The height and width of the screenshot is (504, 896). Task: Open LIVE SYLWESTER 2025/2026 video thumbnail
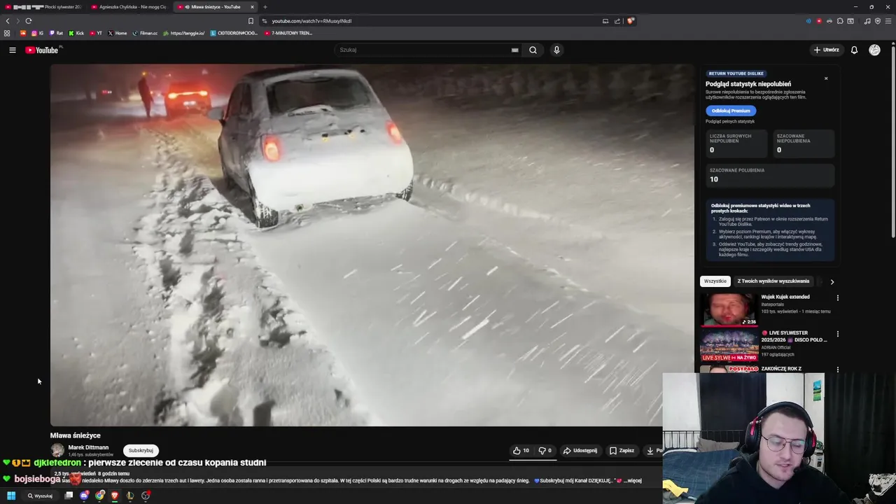pos(729,345)
